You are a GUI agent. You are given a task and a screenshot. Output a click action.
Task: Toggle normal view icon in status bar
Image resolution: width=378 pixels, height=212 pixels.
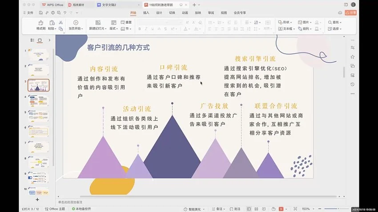coord(249,209)
